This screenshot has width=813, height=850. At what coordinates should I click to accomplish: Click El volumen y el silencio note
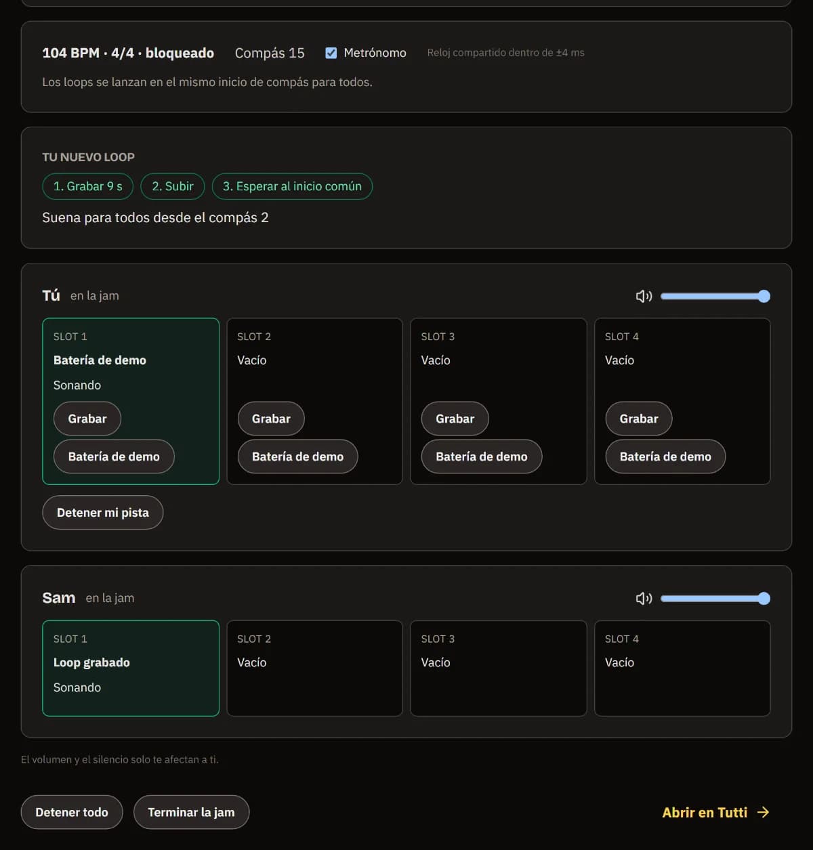120,760
